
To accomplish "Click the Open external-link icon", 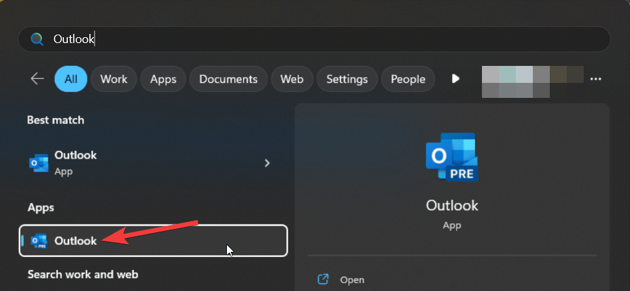I will click(x=323, y=279).
